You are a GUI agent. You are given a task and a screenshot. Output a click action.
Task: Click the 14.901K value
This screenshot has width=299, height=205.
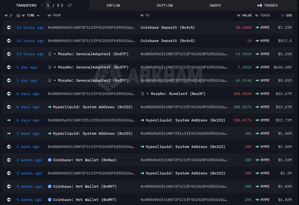tap(244, 54)
